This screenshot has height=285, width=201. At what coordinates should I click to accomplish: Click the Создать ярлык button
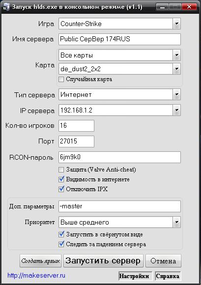[x=40, y=261]
